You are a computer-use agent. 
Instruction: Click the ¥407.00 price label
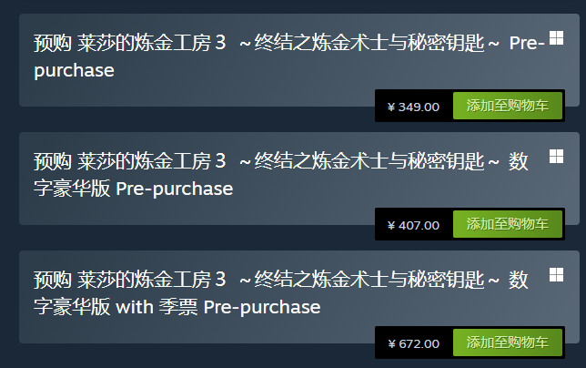(x=413, y=225)
